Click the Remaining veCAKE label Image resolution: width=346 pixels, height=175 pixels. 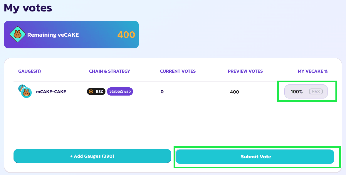(53, 35)
